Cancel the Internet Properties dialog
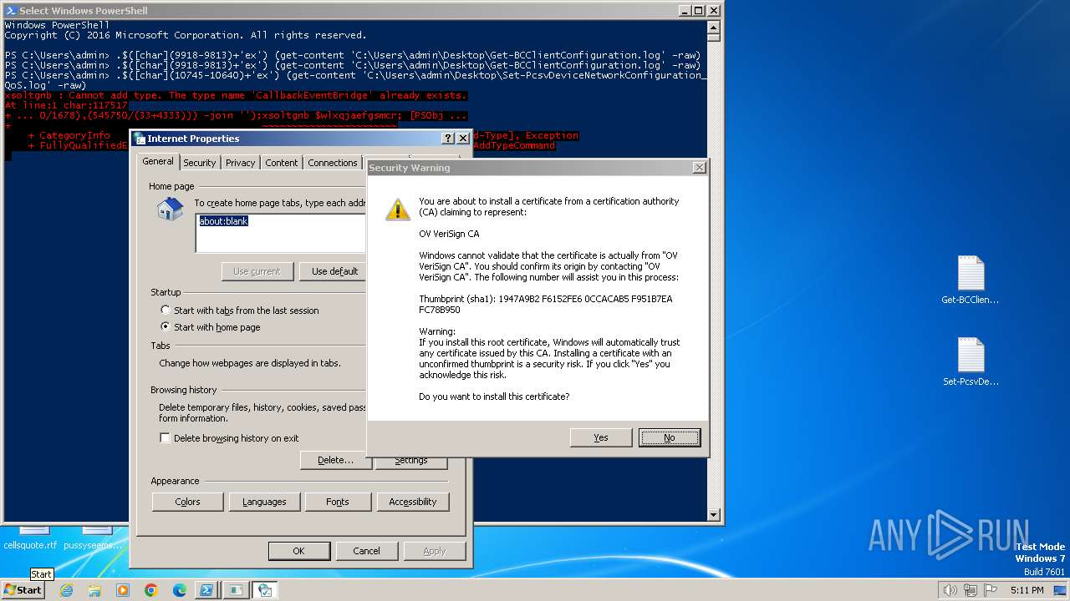 coord(366,551)
